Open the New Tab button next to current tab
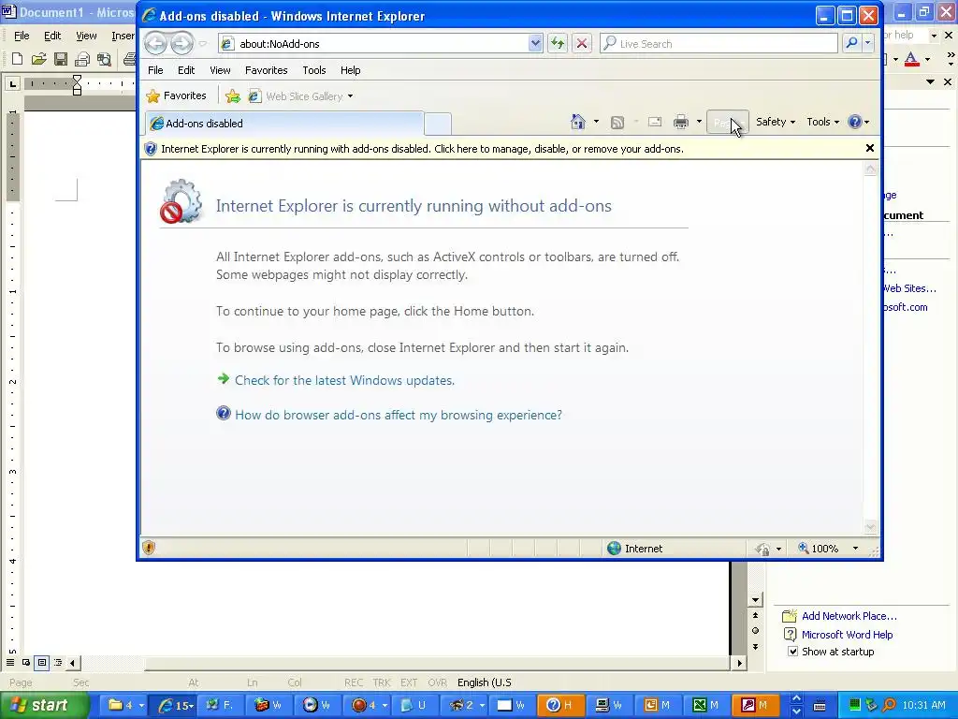The image size is (958, 719). click(x=438, y=125)
